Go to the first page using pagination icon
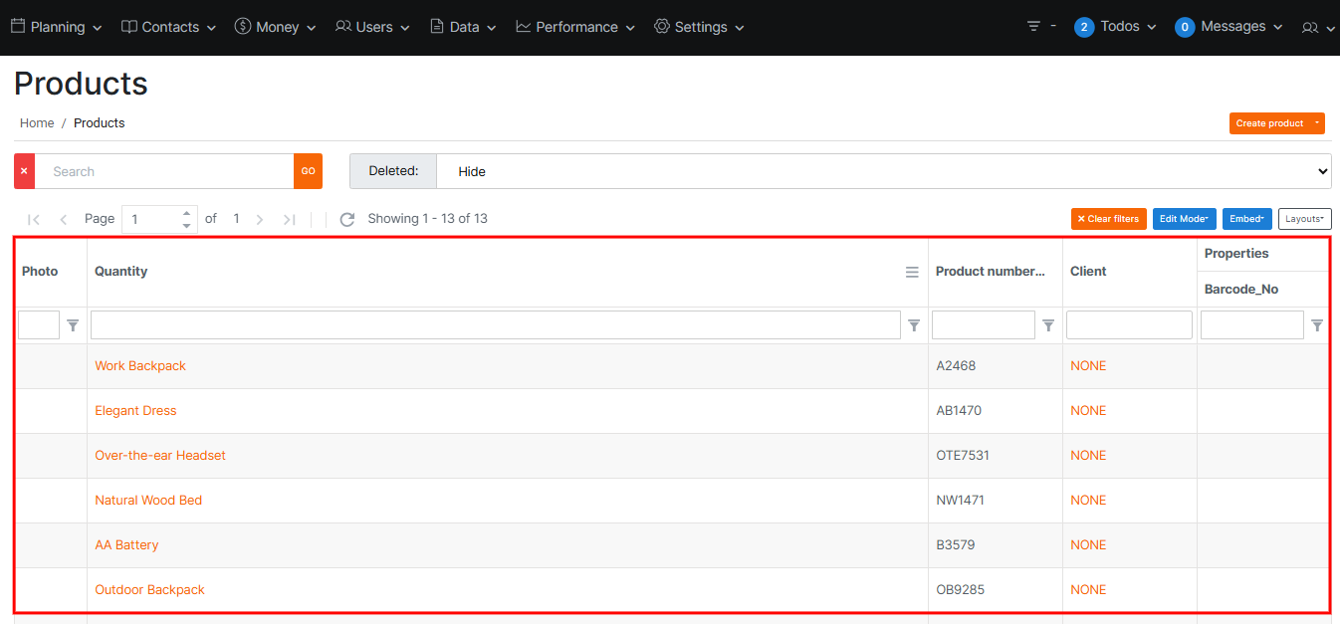 point(34,219)
